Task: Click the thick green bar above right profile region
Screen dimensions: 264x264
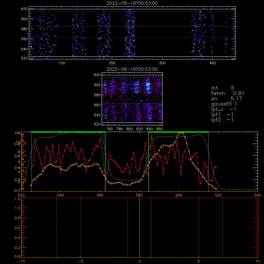Action: pos(178,132)
